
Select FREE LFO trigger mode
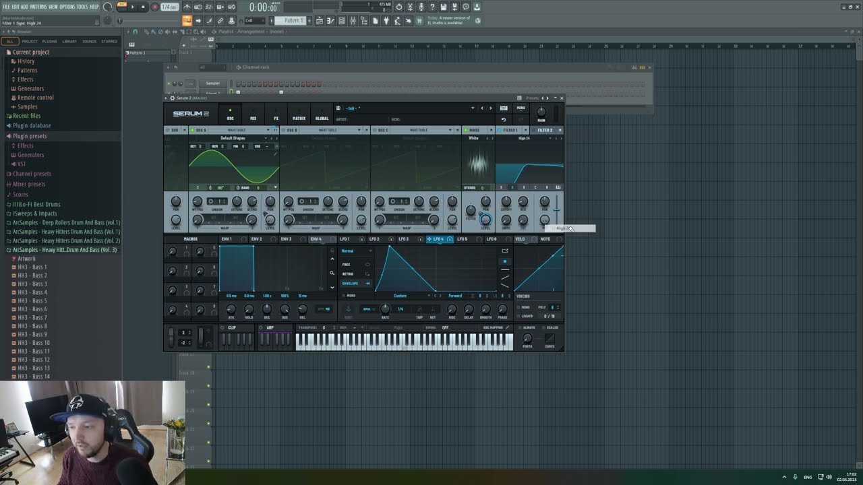[x=355, y=265]
